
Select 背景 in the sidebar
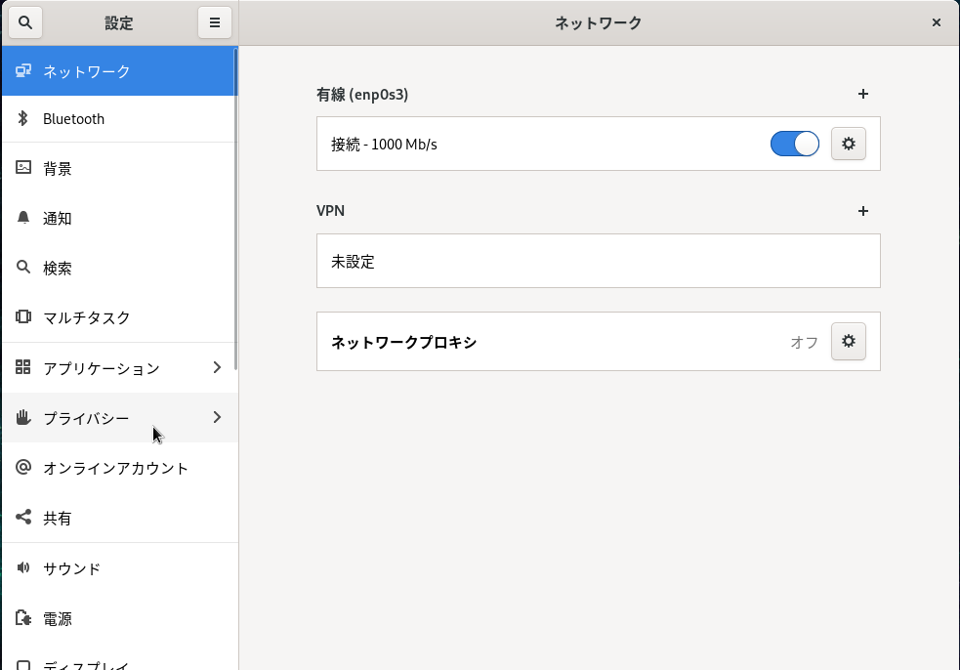58,168
